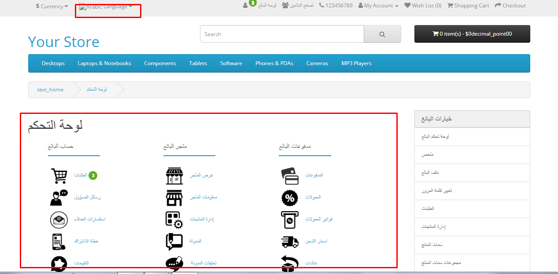Open the Components menu

[x=160, y=63]
